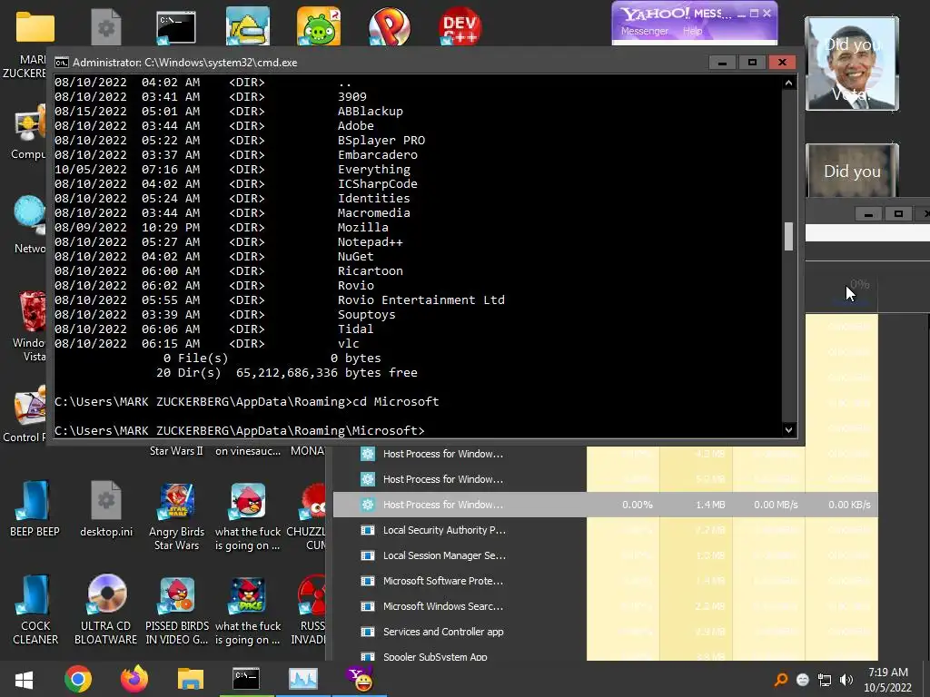Open the volume speaker tray icon
930x697 pixels.
coord(846,680)
